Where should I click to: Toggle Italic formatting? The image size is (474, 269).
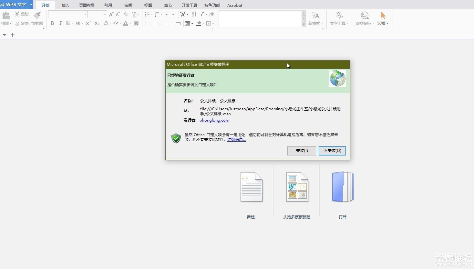coord(60,23)
